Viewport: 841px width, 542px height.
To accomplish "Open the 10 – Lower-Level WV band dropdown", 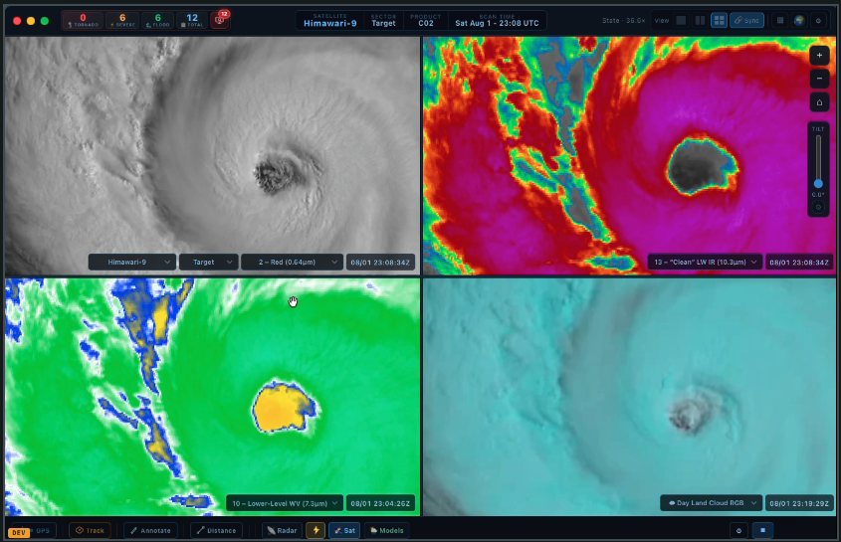I will [x=285, y=503].
